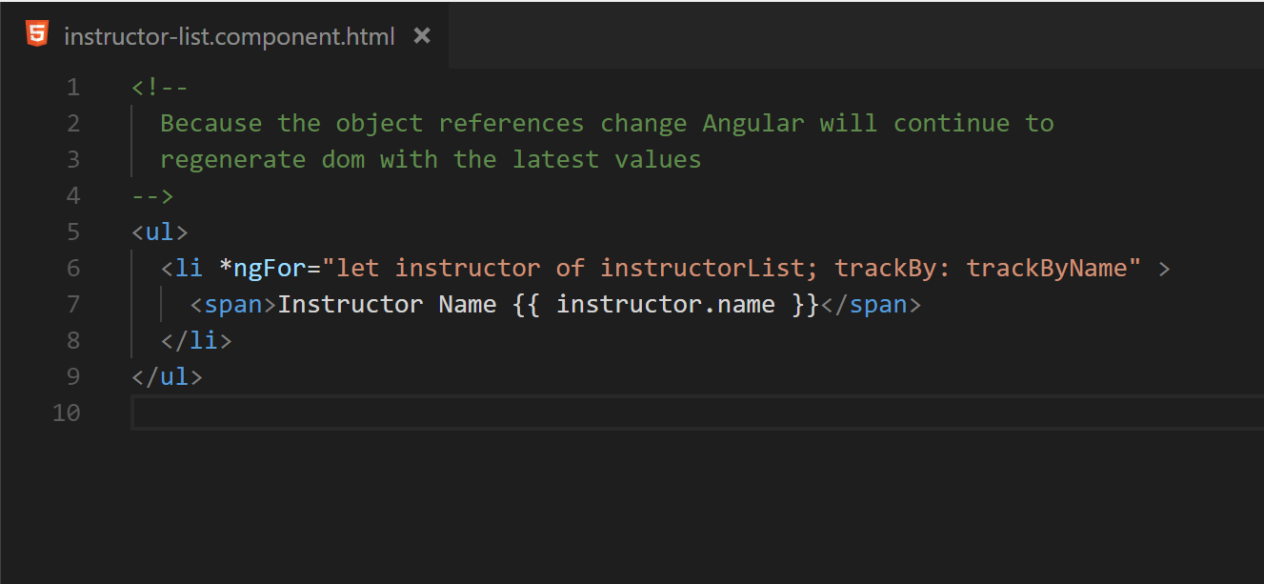Click the comment opening marker on line 1
The width and height of the screenshot is (1264, 584).
point(160,88)
